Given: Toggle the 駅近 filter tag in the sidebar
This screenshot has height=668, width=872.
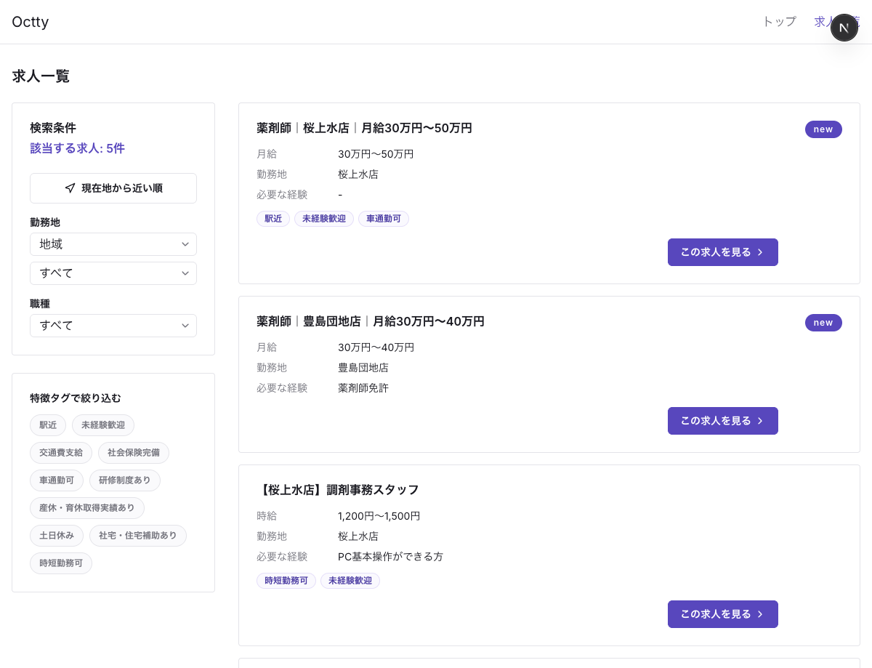Looking at the screenshot, I should pos(48,425).
